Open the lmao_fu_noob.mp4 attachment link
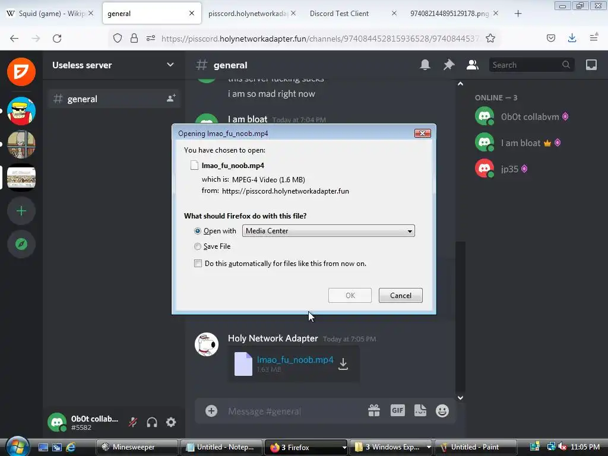 [294, 360]
